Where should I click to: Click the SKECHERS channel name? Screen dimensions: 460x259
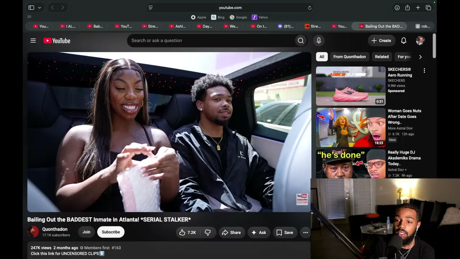tap(396, 81)
